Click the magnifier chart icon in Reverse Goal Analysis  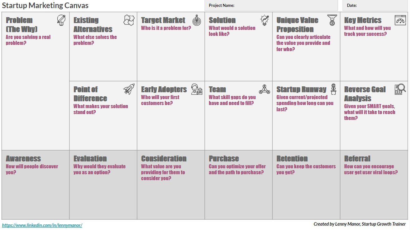[x=400, y=89]
